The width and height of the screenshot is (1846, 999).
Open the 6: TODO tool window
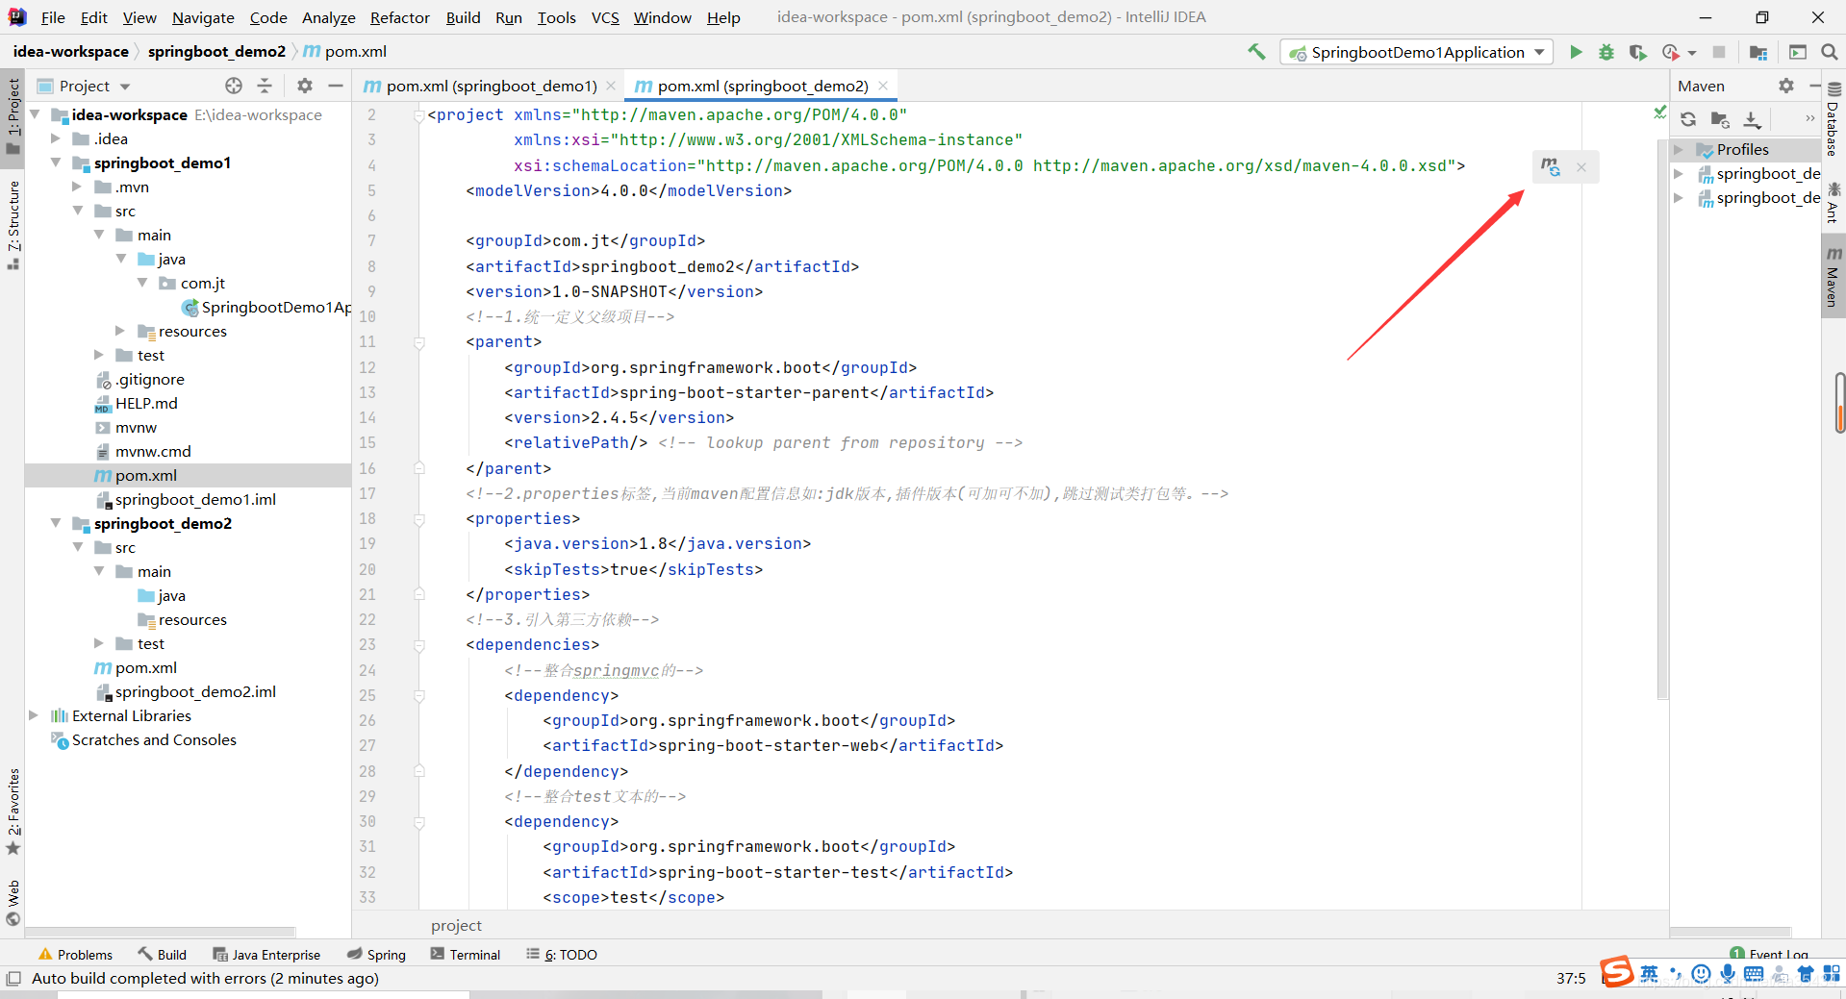point(562,954)
